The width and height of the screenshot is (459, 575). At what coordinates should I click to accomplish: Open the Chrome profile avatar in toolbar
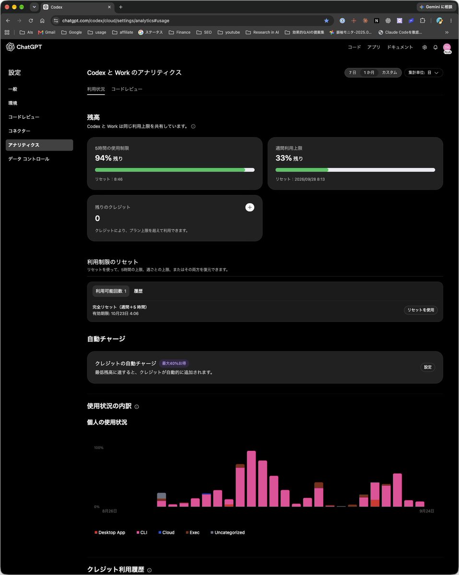point(439,21)
